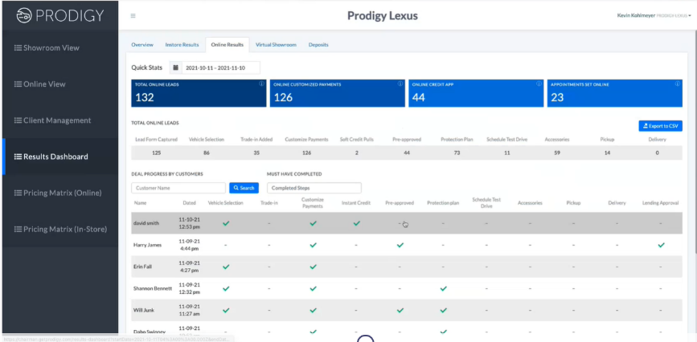The image size is (697, 342).
Task: Click david smith Vehicle Selection checkmark
Action: (x=226, y=223)
